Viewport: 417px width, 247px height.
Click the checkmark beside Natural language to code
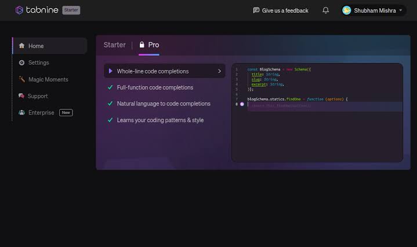click(x=110, y=104)
